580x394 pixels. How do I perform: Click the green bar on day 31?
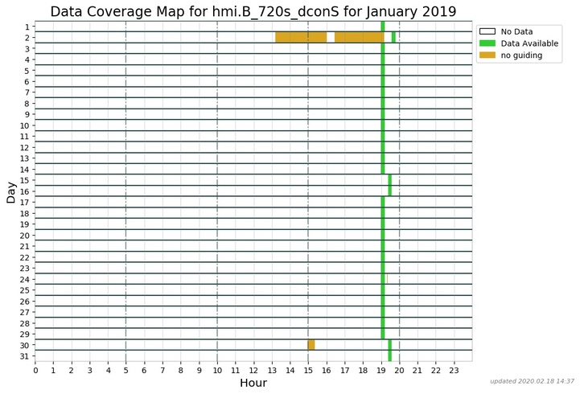[x=390, y=355]
